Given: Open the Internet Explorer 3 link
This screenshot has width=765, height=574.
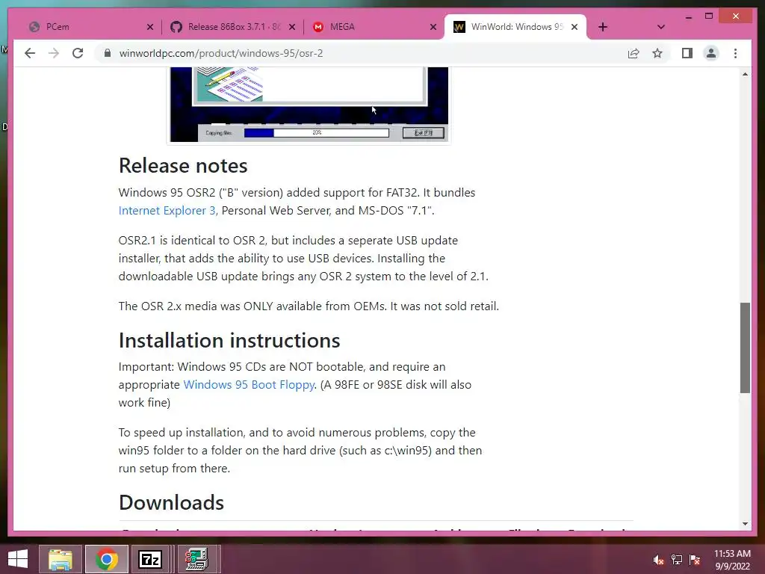Looking at the screenshot, I should 167,210.
